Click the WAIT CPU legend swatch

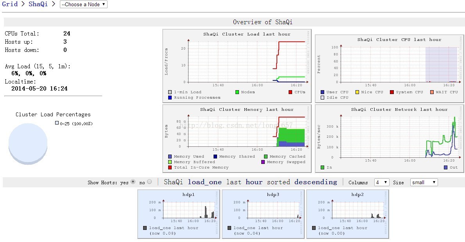point(432,92)
